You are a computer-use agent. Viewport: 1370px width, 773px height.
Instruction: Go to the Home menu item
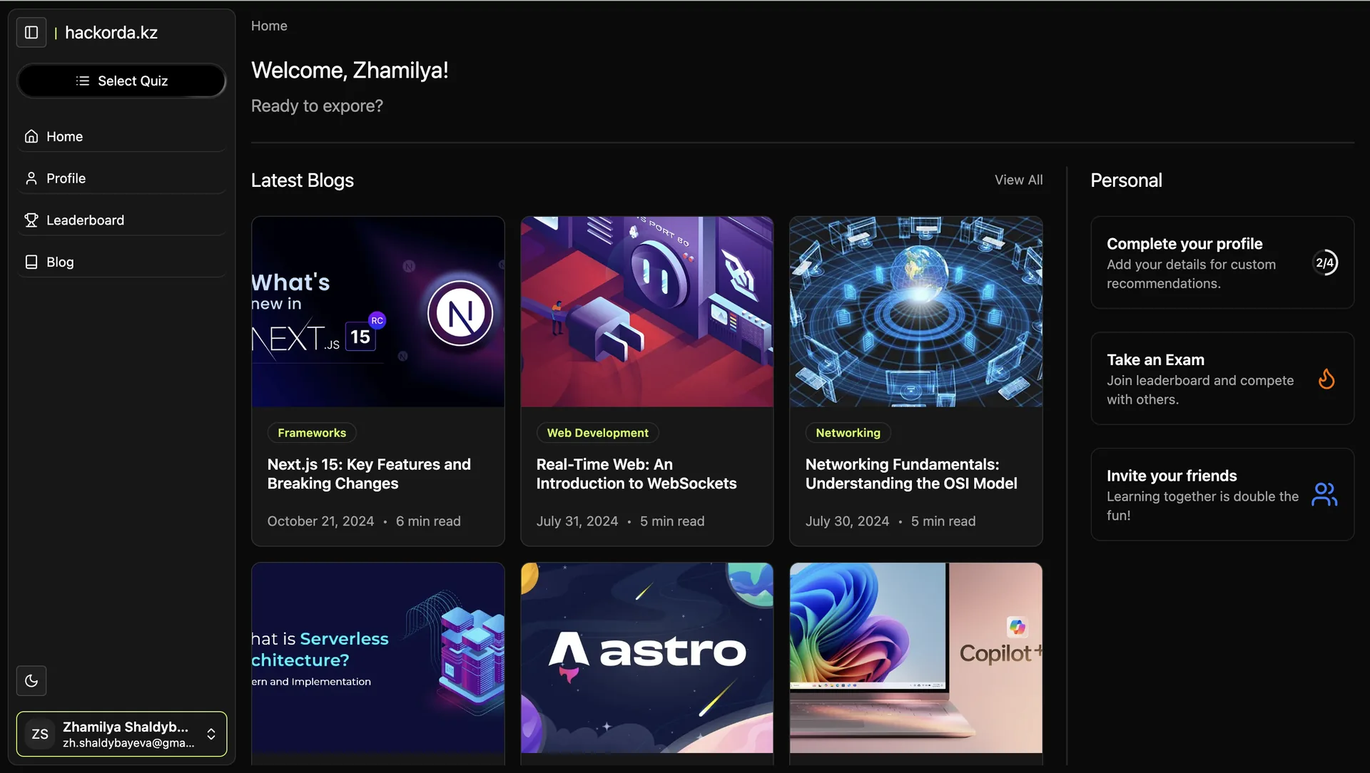121,136
